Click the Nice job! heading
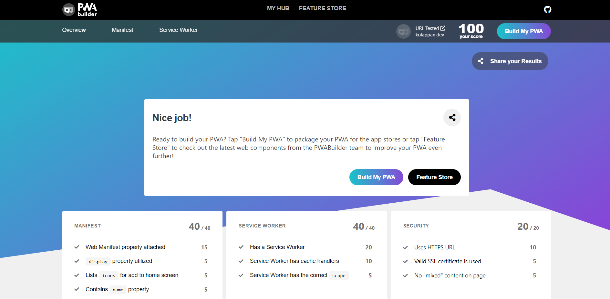Viewport: 610px width, 299px height. click(172, 118)
